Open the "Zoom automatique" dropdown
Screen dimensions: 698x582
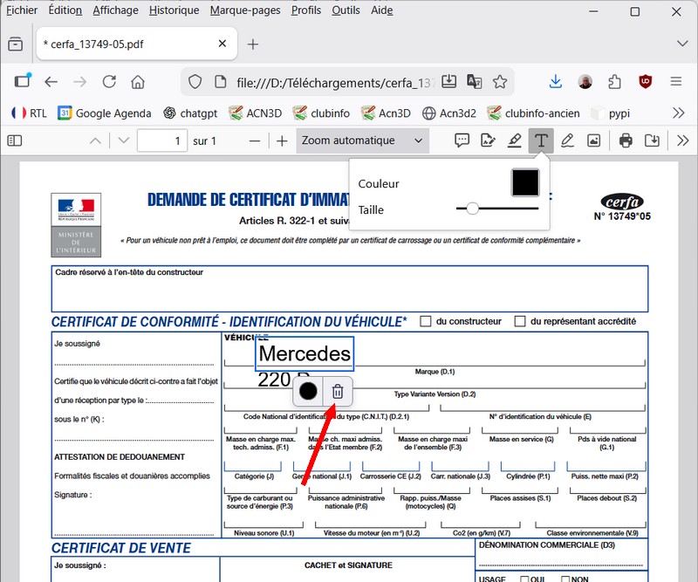pyautogui.click(x=362, y=140)
